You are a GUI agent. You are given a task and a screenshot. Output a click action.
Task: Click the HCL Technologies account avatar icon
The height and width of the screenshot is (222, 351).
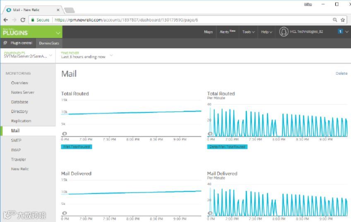coord(284,32)
